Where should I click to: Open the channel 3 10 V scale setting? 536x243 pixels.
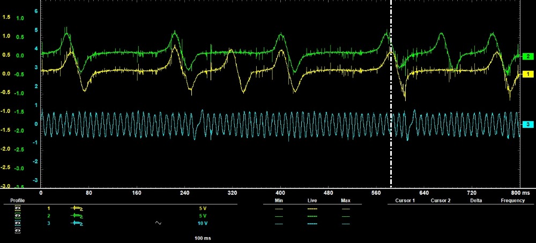pyautogui.click(x=202, y=223)
